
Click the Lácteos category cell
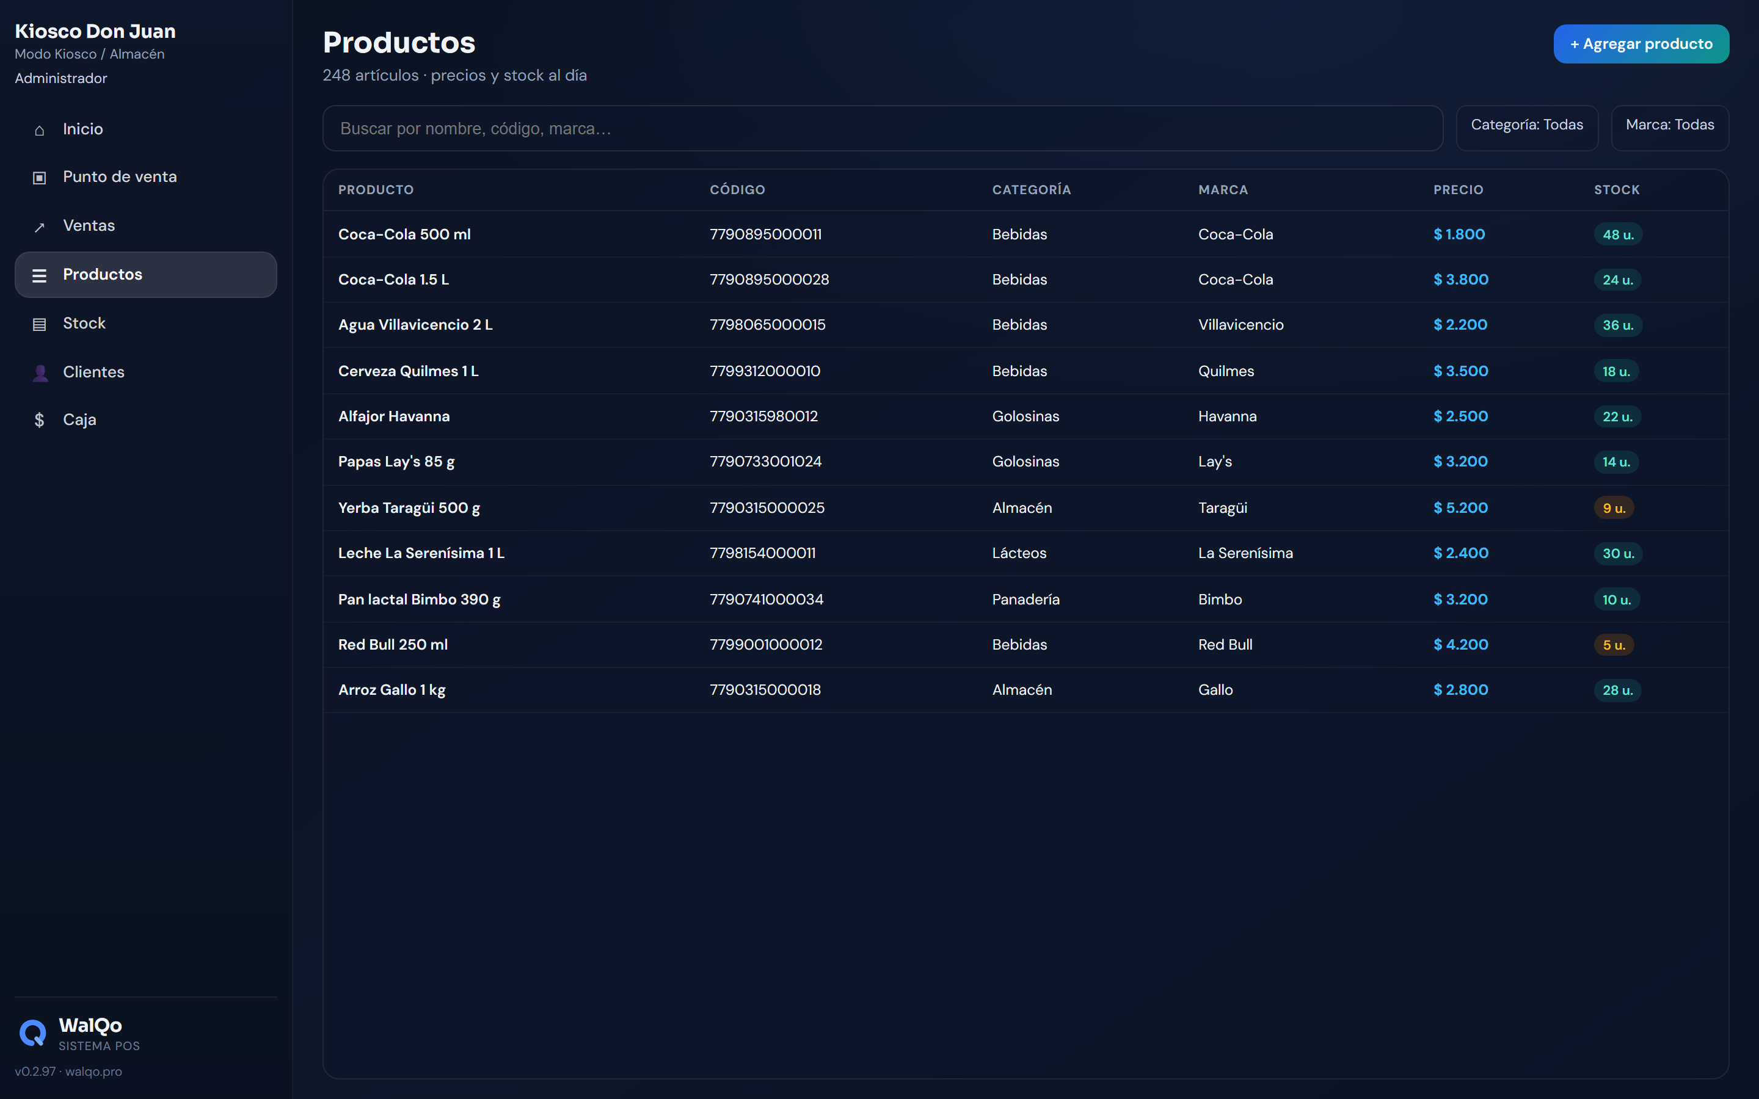1019,553
